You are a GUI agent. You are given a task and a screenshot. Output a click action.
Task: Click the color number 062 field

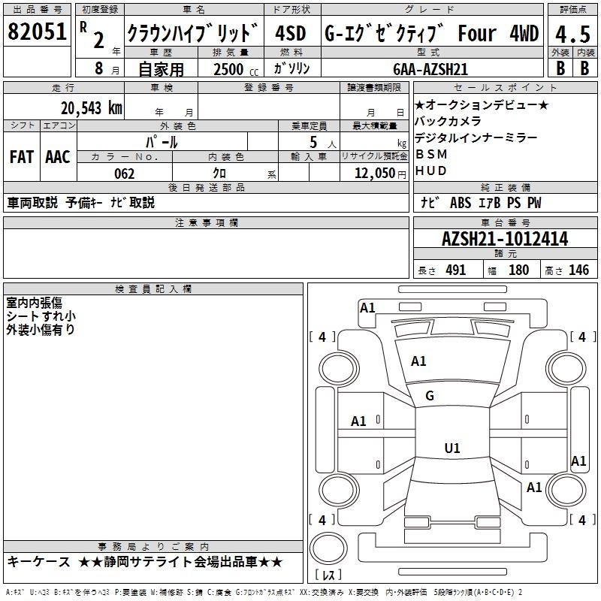coord(124,174)
